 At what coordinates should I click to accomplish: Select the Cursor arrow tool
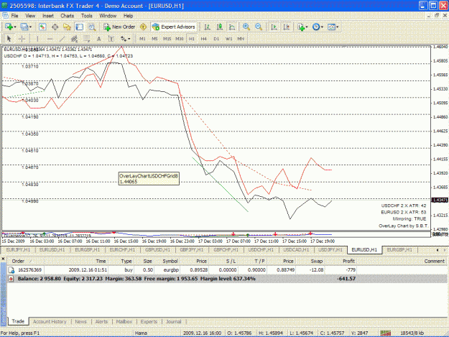pos(9,39)
